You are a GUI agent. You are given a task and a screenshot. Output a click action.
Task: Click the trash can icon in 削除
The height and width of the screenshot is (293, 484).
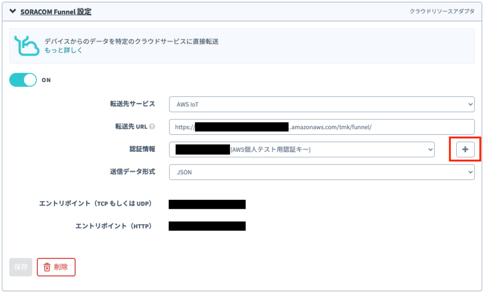point(47,267)
